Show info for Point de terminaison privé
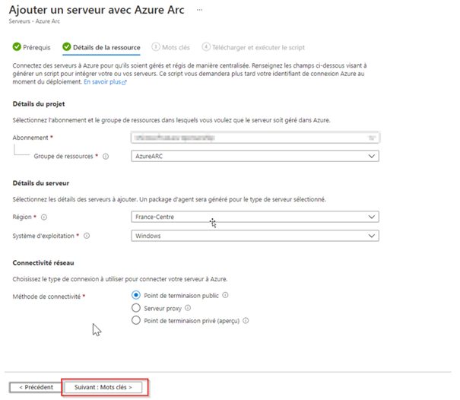Screen dimensions: 460x400 coord(246,321)
